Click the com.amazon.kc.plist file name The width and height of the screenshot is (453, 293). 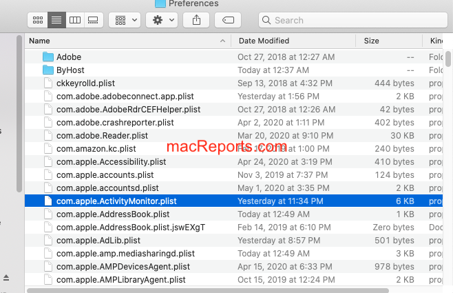coord(96,149)
